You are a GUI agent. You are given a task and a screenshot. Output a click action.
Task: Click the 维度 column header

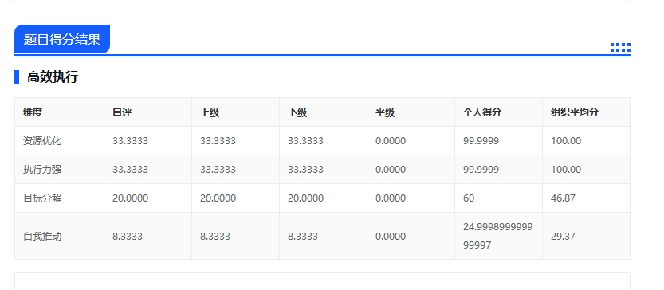tap(33, 112)
